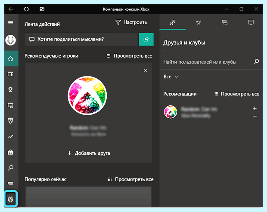Click Просмотреть все next to Рекомендации

[x=237, y=94]
